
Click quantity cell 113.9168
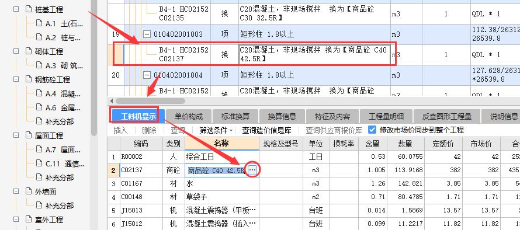click(405, 170)
